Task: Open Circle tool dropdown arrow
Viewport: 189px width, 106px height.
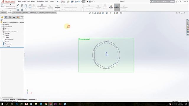Action: (x=24, y=5)
